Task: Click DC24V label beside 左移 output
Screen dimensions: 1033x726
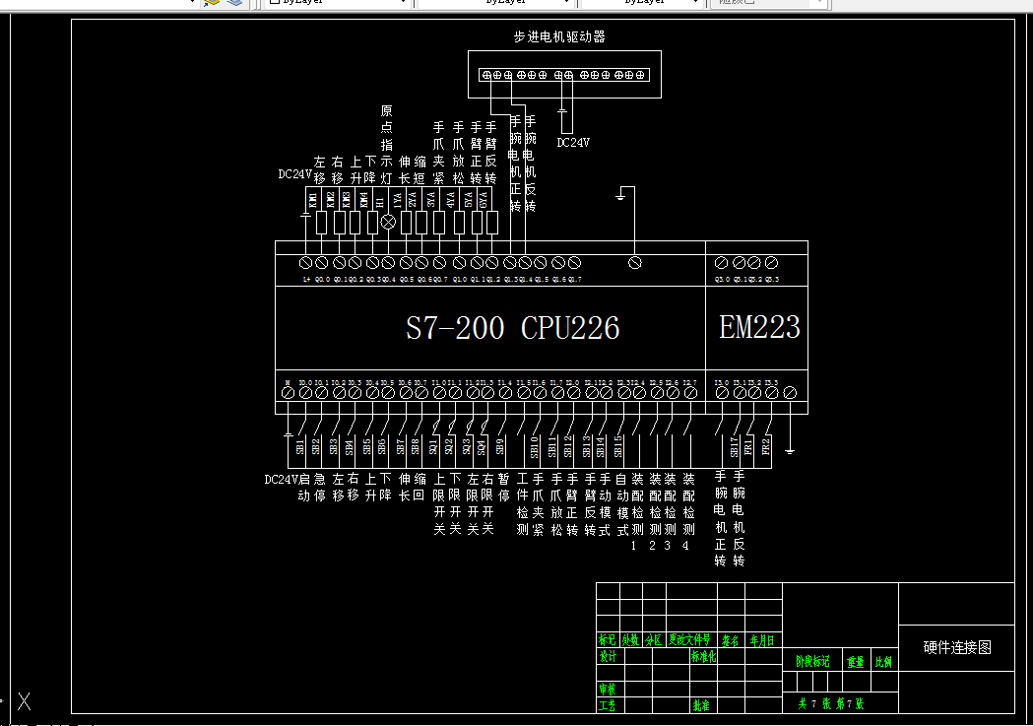Action: (294, 174)
